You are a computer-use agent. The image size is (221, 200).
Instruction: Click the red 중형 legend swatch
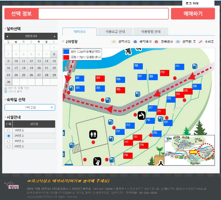(66, 57)
